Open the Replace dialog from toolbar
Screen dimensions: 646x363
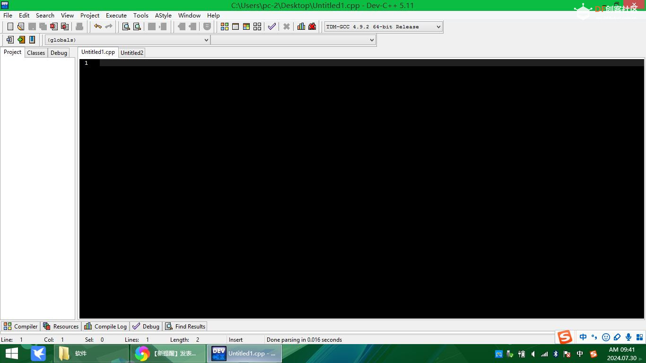137,26
